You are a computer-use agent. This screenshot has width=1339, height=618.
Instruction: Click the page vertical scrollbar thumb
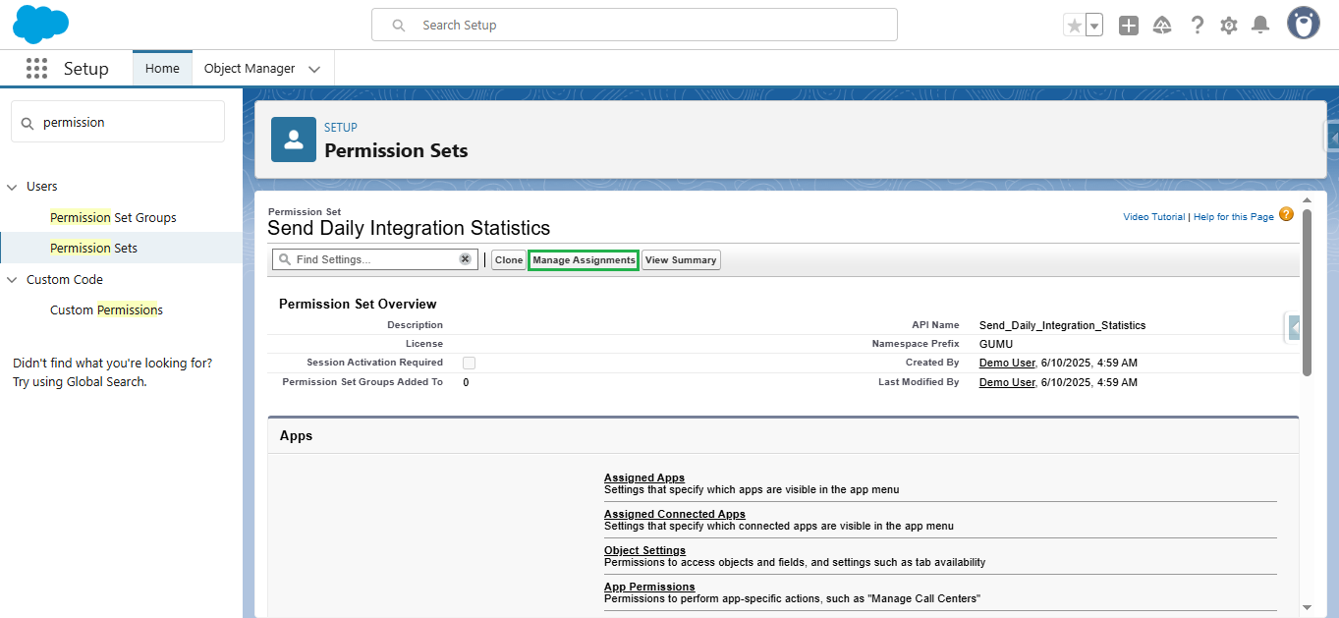1307,291
